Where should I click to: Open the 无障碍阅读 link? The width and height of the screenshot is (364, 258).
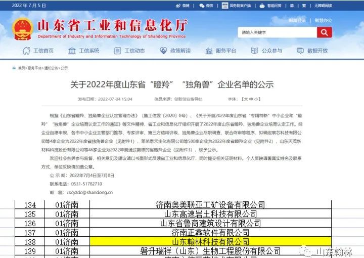pos(323,6)
